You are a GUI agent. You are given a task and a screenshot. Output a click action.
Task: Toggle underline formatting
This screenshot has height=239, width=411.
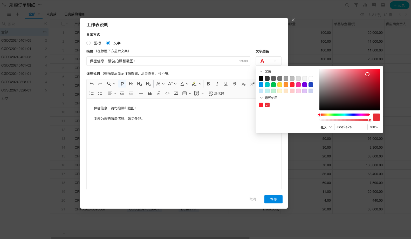[x=226, y=84]
